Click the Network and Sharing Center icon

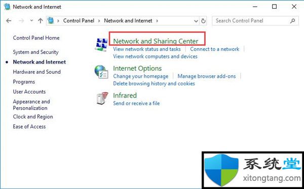click(101, 45)
